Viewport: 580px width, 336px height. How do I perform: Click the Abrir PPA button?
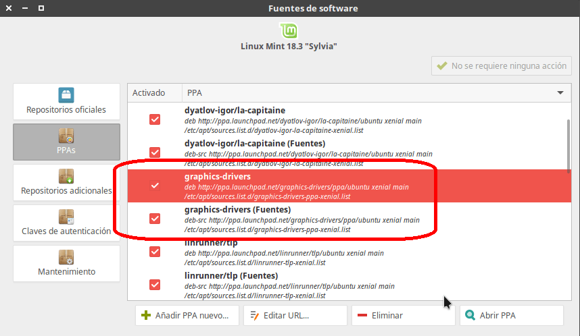(x=512, y=315)
